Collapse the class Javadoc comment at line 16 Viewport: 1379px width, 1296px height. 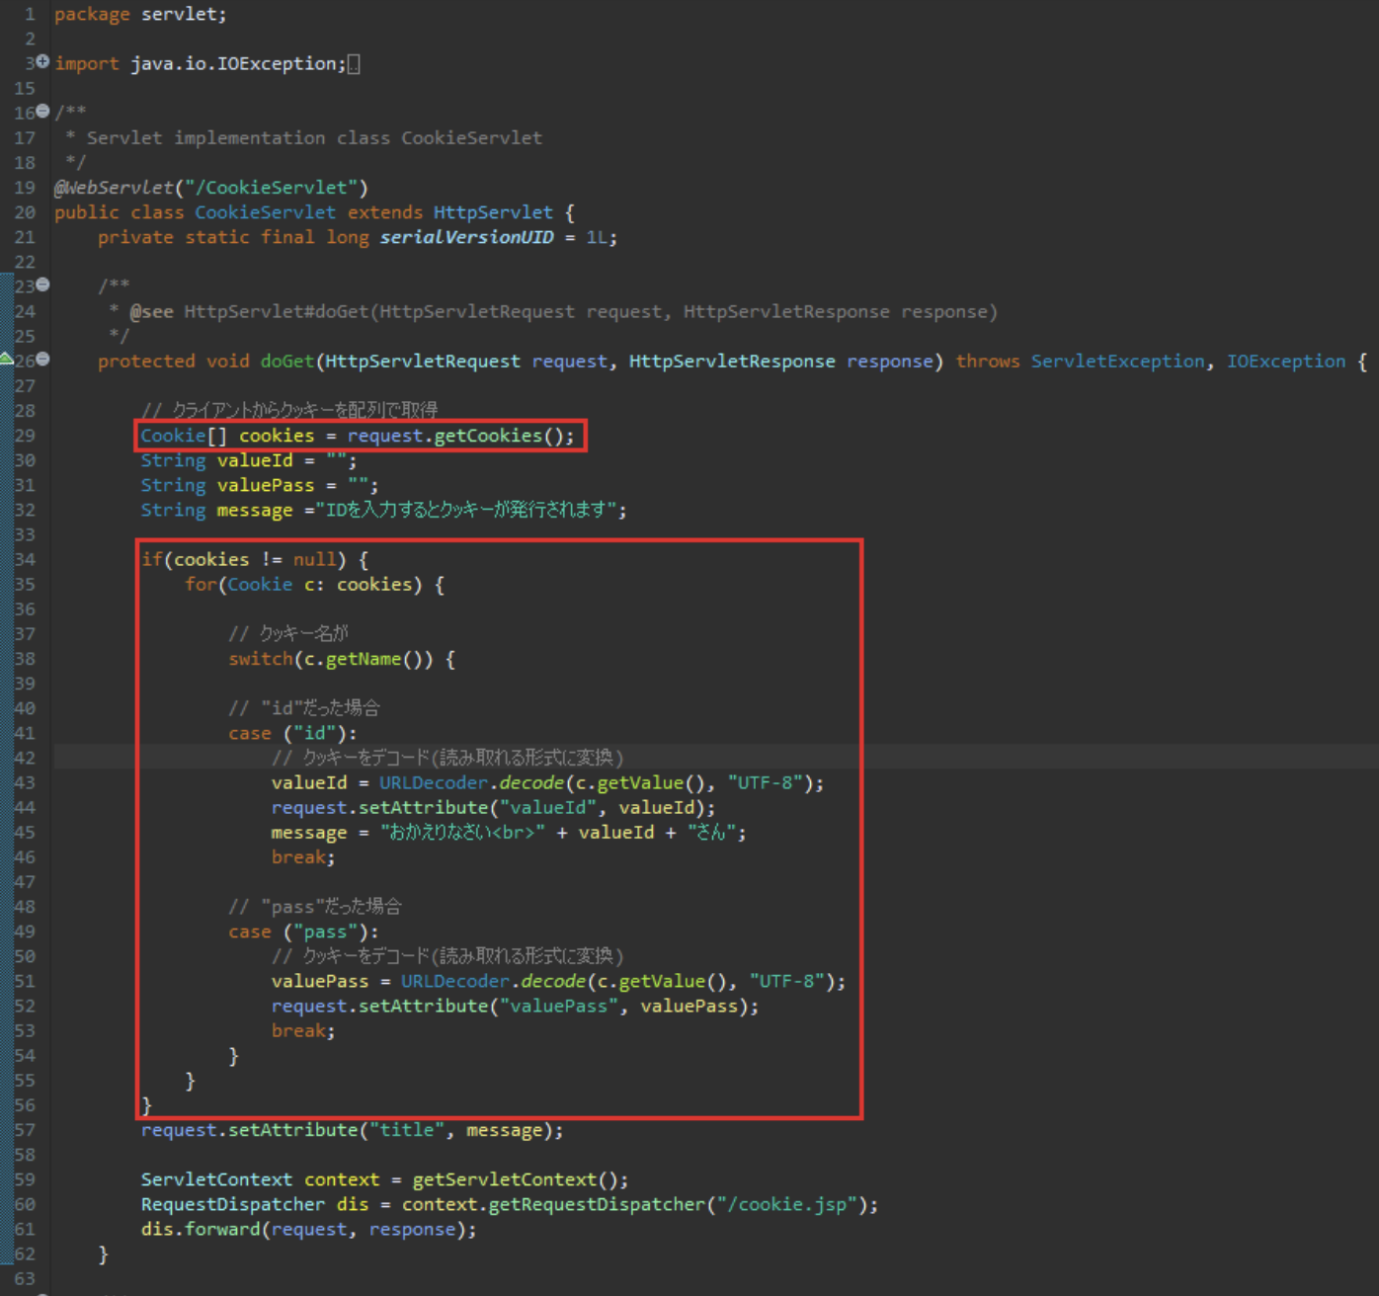coord(42,112)
